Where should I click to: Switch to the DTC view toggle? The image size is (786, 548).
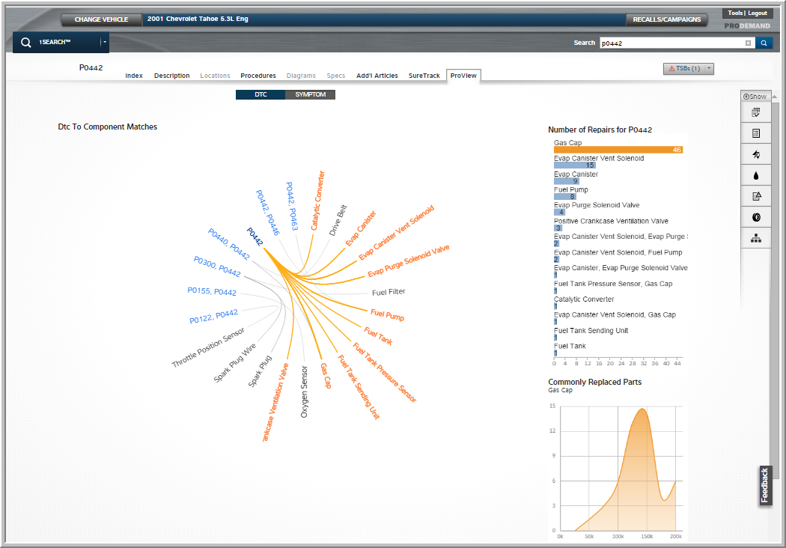point(261,95)
